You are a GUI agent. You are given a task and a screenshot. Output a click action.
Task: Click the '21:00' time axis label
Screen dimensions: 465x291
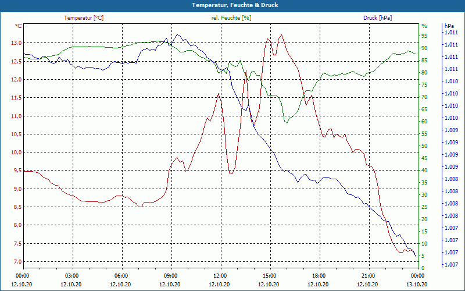click(368, 275)
